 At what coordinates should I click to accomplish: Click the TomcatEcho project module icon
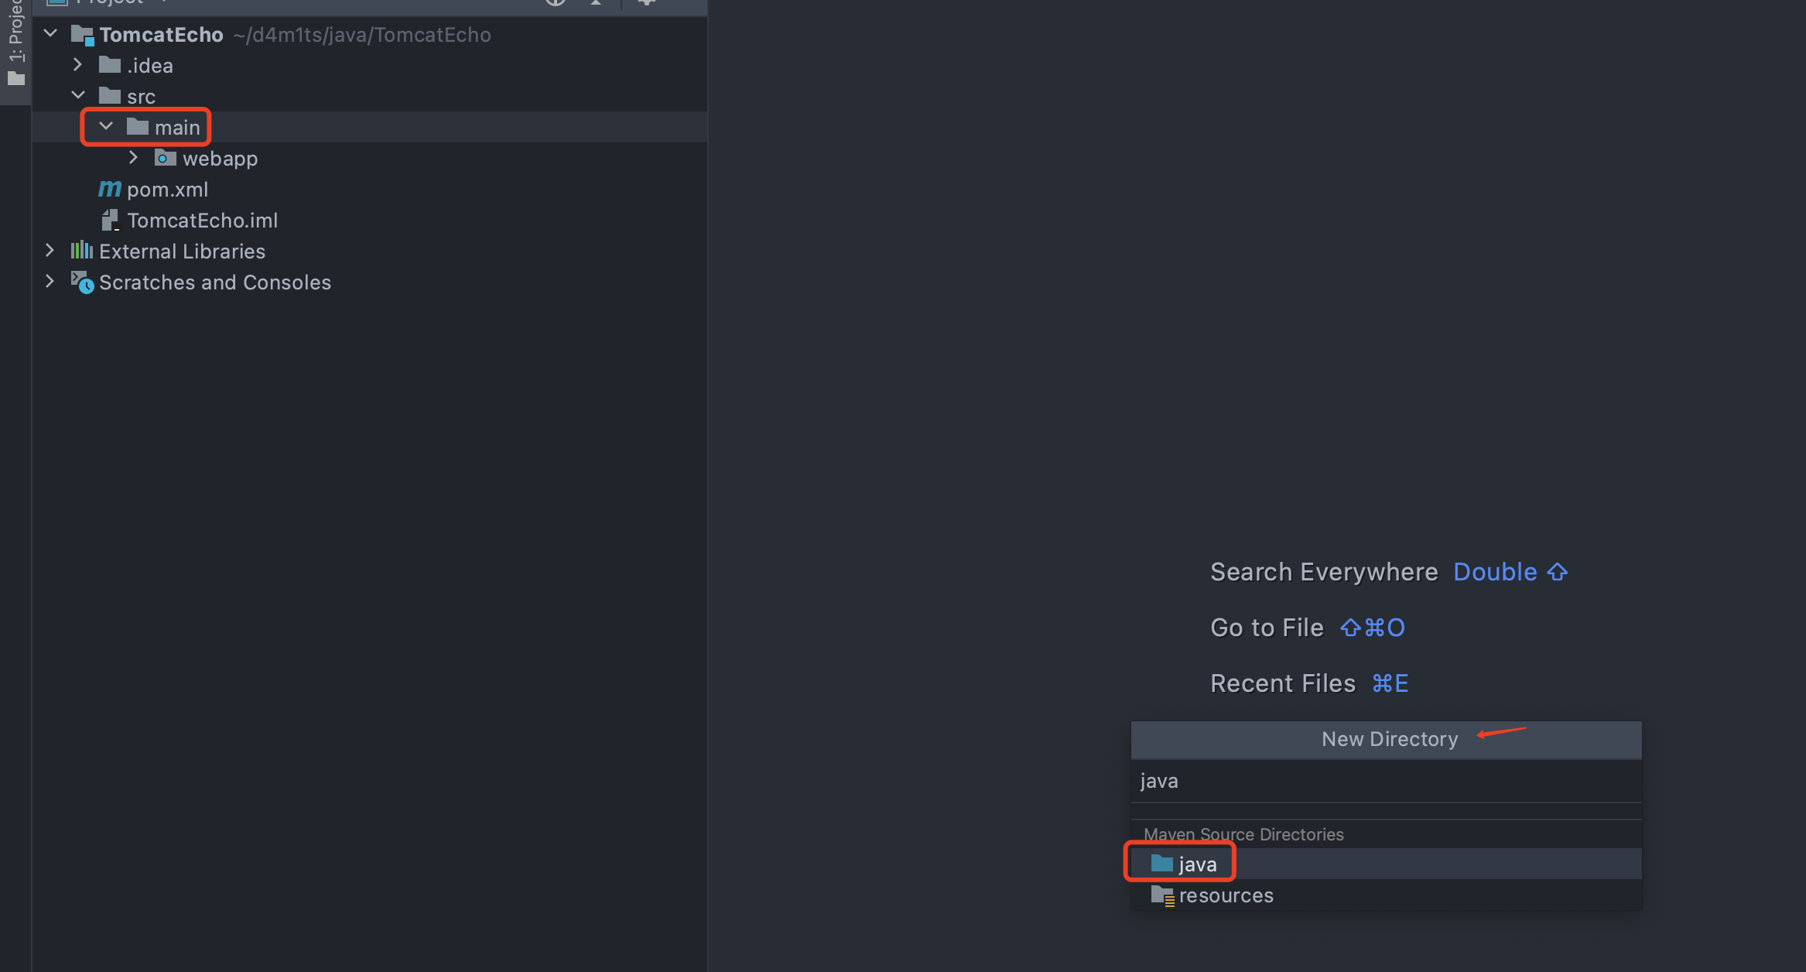(82, 35)
